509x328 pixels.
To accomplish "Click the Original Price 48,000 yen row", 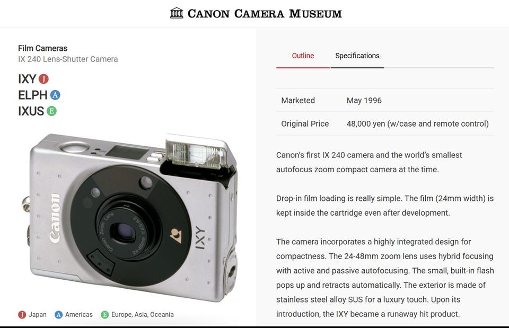I will click(385, 123).
